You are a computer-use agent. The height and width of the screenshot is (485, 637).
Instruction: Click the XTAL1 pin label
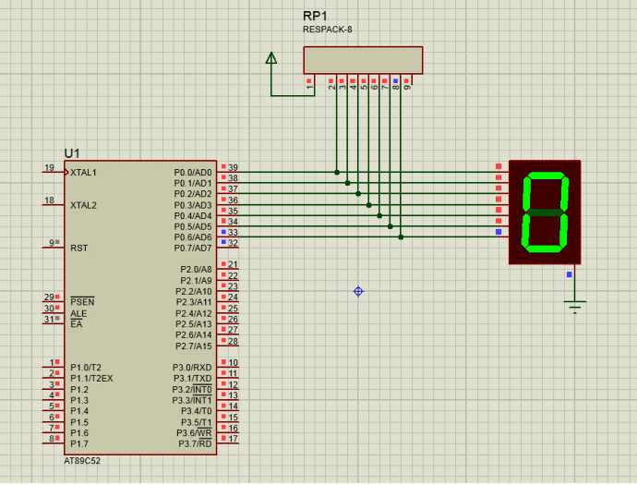point(83,173)
